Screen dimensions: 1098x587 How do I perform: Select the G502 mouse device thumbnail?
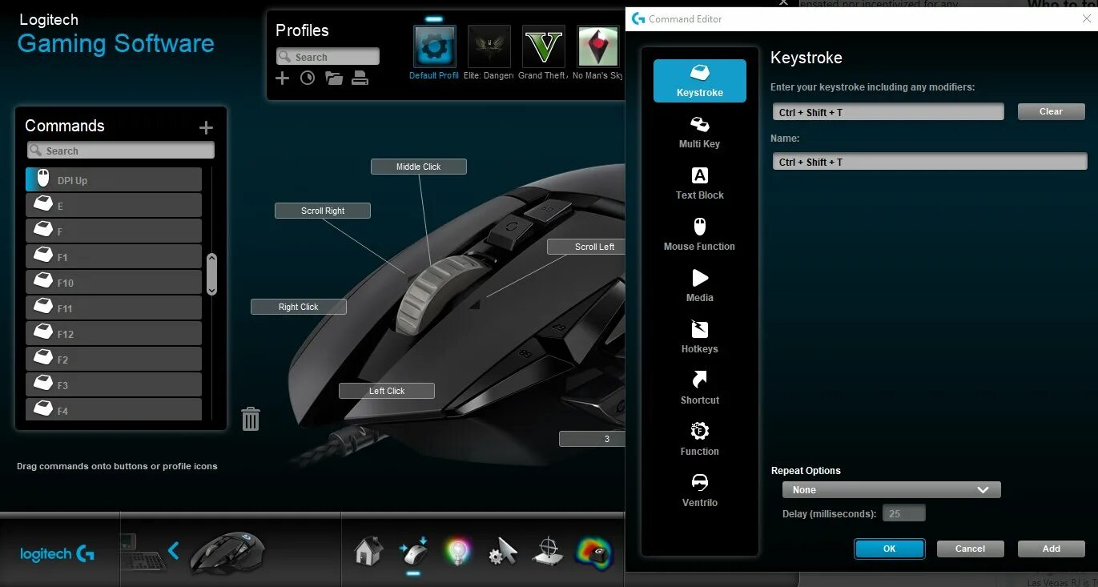(x=227, y=553)
